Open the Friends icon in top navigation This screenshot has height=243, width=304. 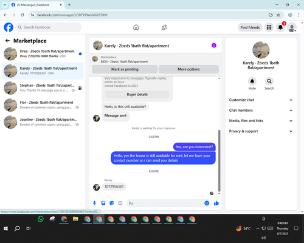pyautogui.click(x=164, y=27)
